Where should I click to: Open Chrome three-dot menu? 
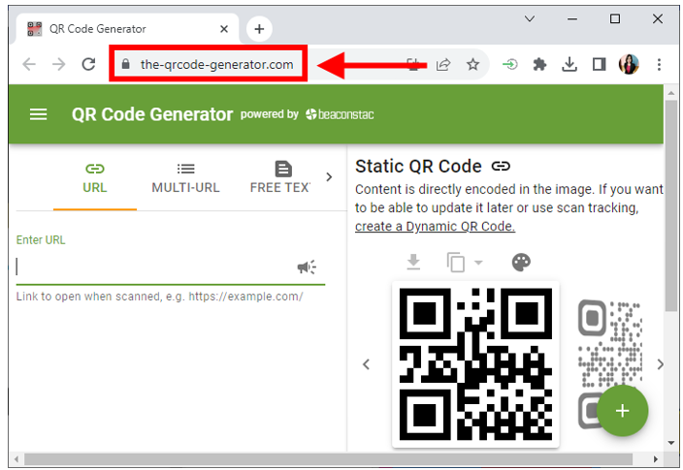tap(659, 65)
